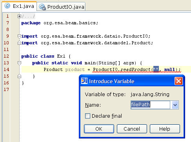Click the class name 'Ex1' on line 12
Screen dimensions: 191x142
tap(61, 56)
